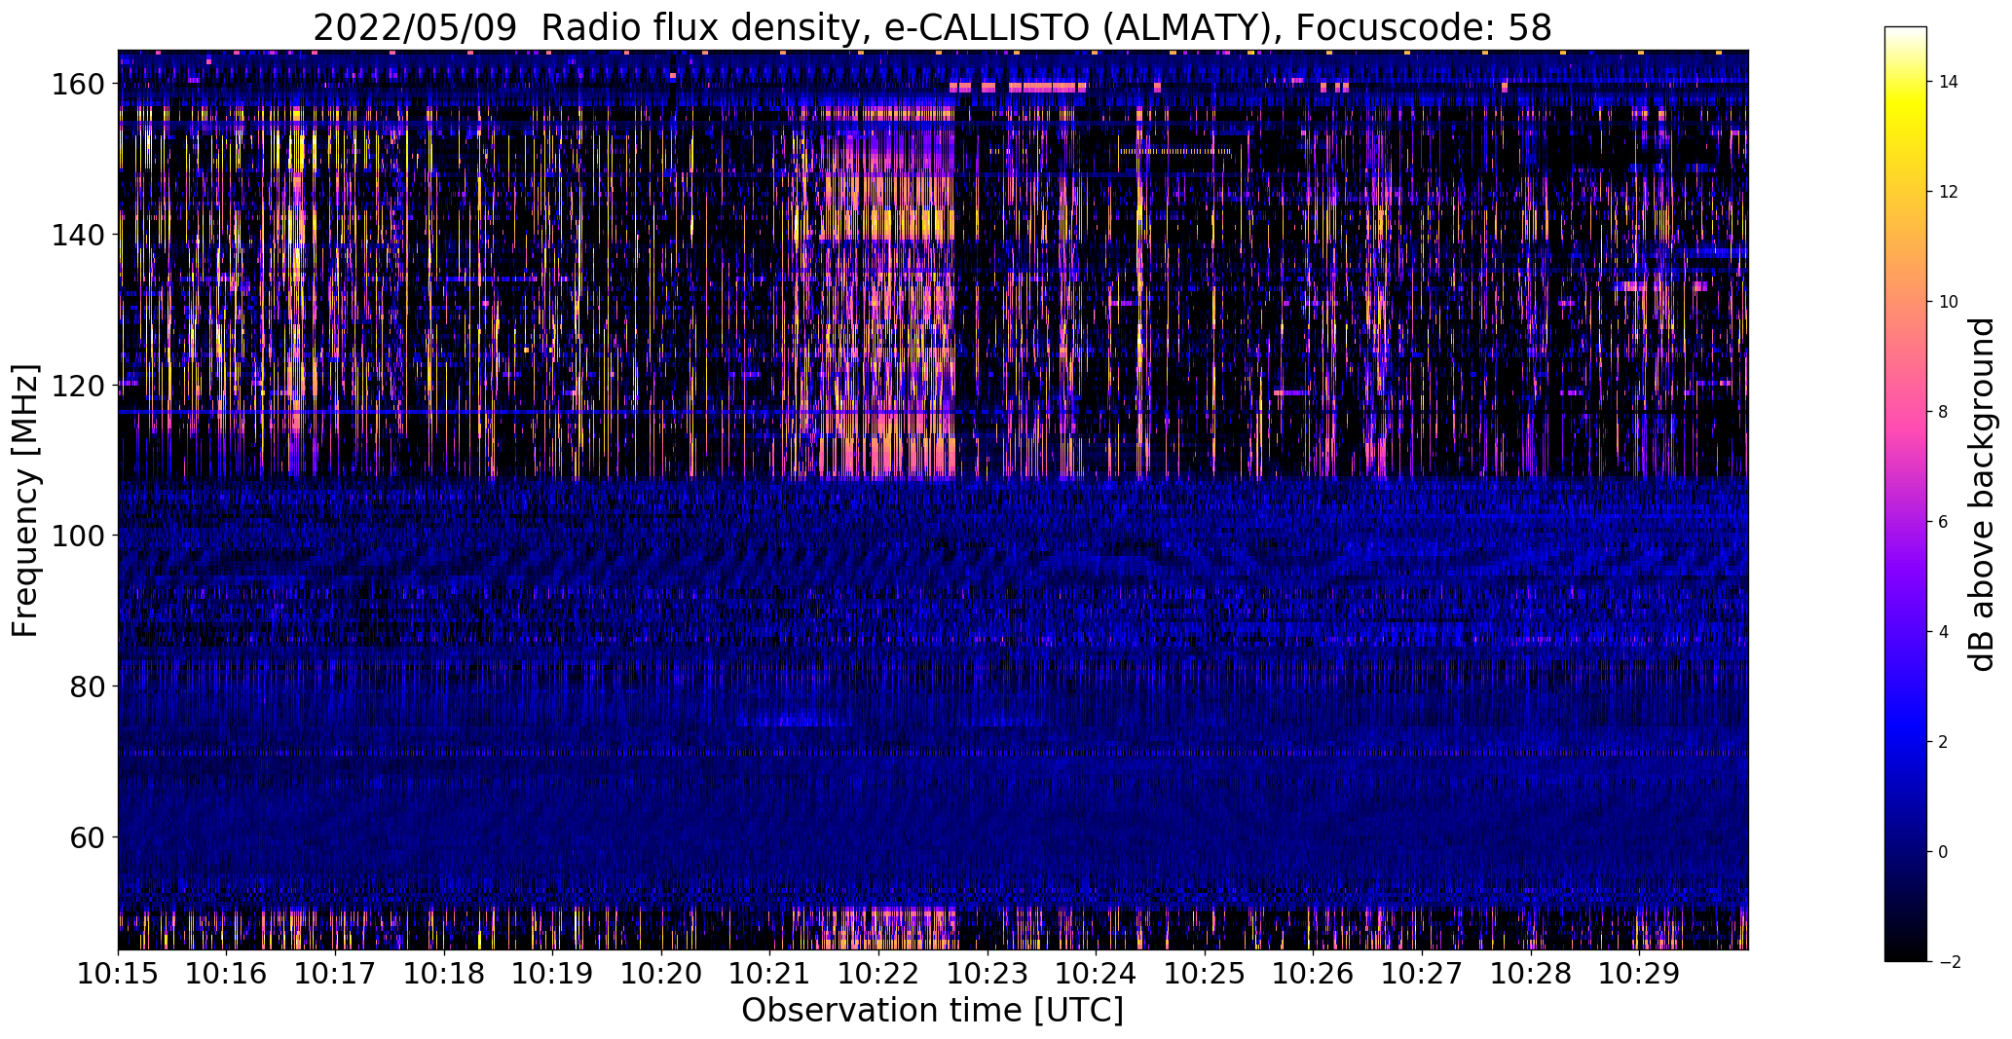Click the 10:16 time tick label

(x=226, y=973)
